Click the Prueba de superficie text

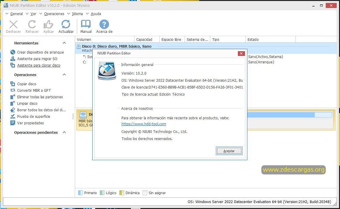[34, 116]
